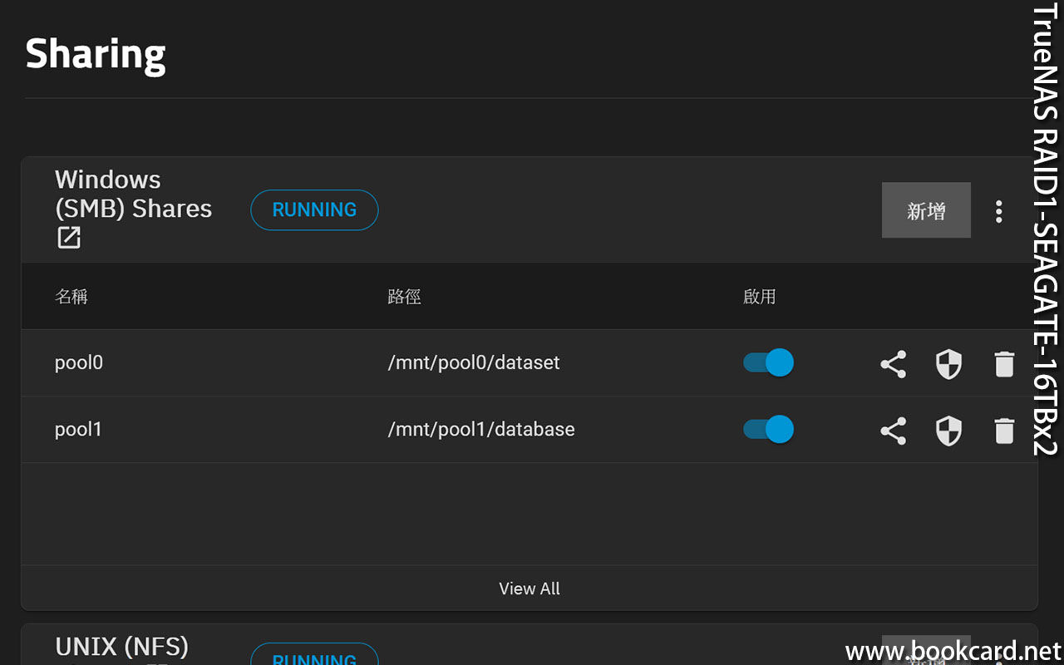Delete the pool0 share via trash icon
The width and height of the screenshot is (1064, 665).
pyautogui.click(x=1004, y=364)
